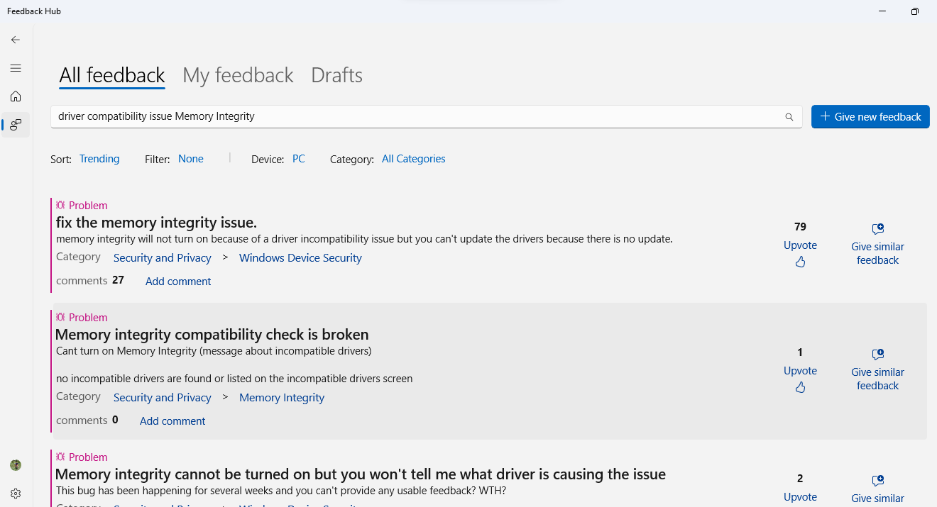The image size is (937, 507).
Task: Switch to All feedback tab
Action: tap(112, 75)
